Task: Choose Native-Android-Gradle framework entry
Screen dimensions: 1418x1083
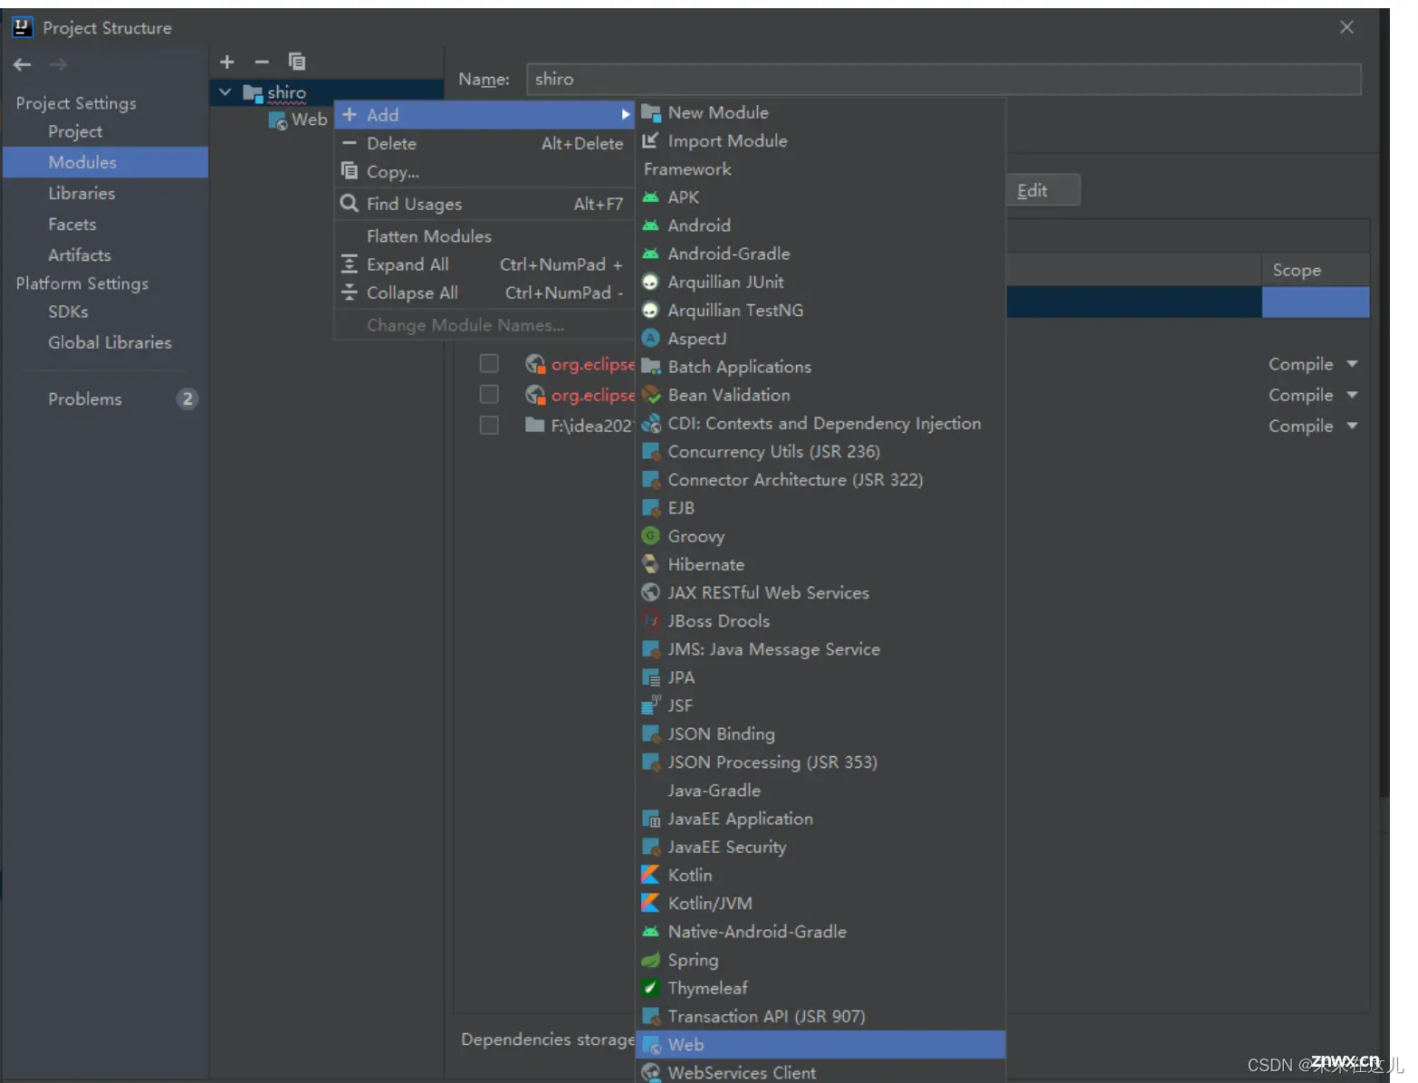Action: 820,932
